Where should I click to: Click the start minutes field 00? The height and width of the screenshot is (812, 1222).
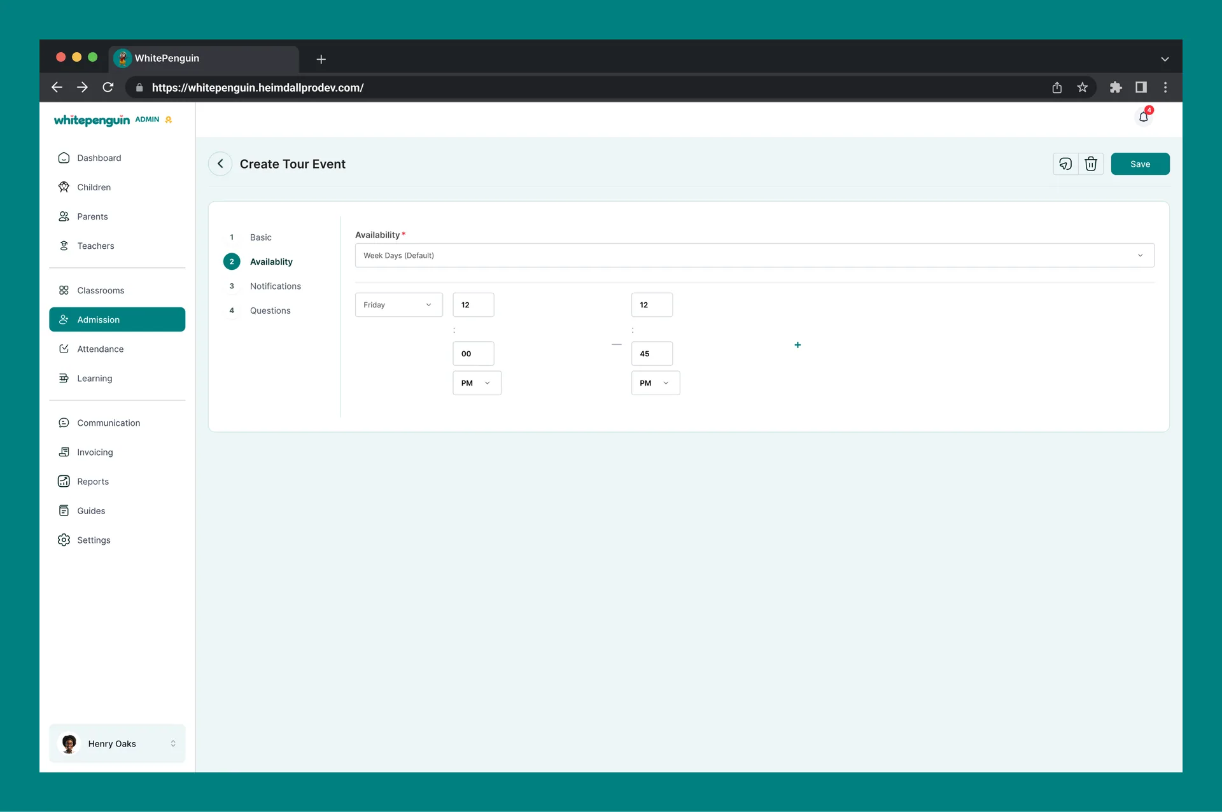(473, 354)
